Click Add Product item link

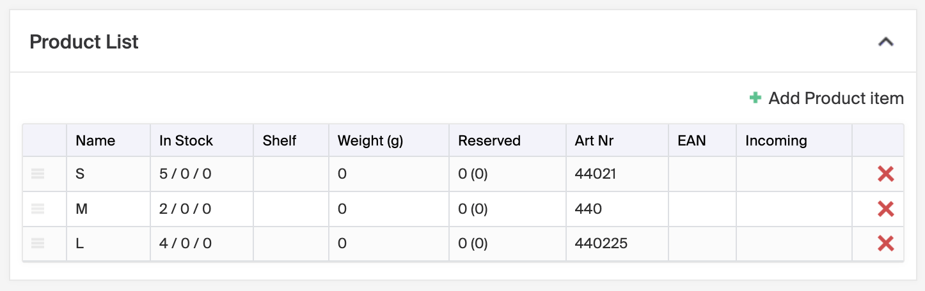click(x=835, y=98)
